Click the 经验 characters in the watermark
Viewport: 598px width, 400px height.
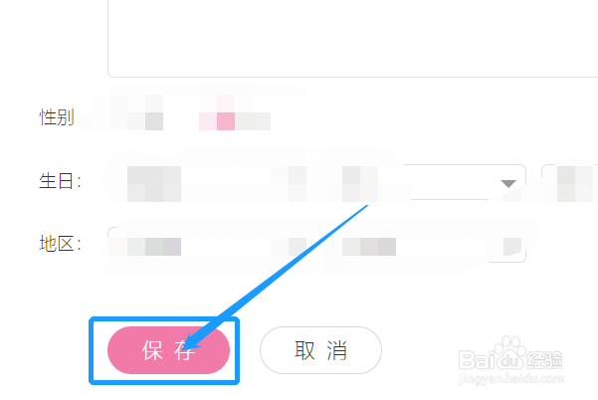click(x=544, y=360)
